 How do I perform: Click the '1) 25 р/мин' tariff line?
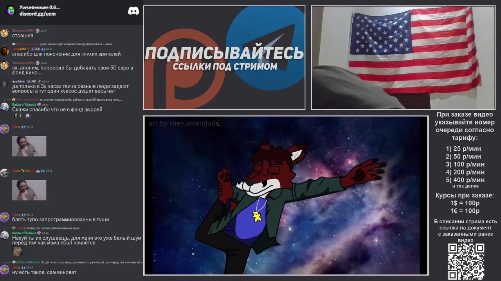pos(463,149)
